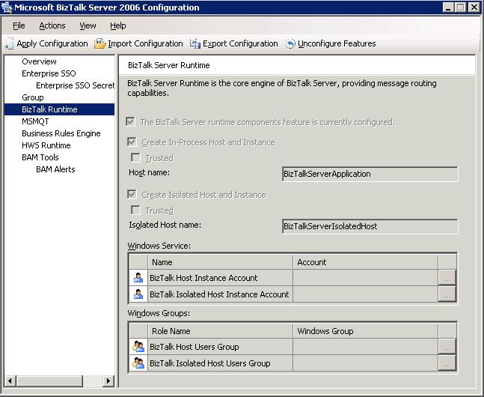Toggle the Create In-Process Host and Instance checkbox
The image size is (484, 397).
(132, 142)
